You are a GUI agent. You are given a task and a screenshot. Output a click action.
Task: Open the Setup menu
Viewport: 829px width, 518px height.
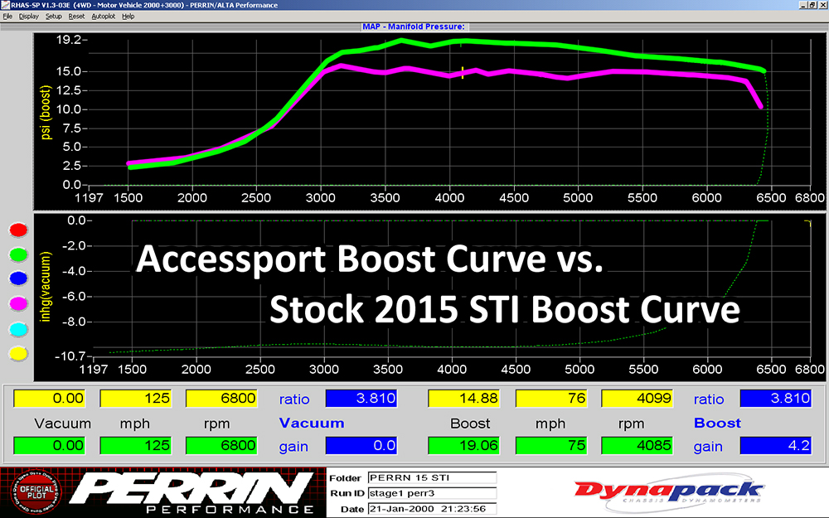[x=53, y=17]
